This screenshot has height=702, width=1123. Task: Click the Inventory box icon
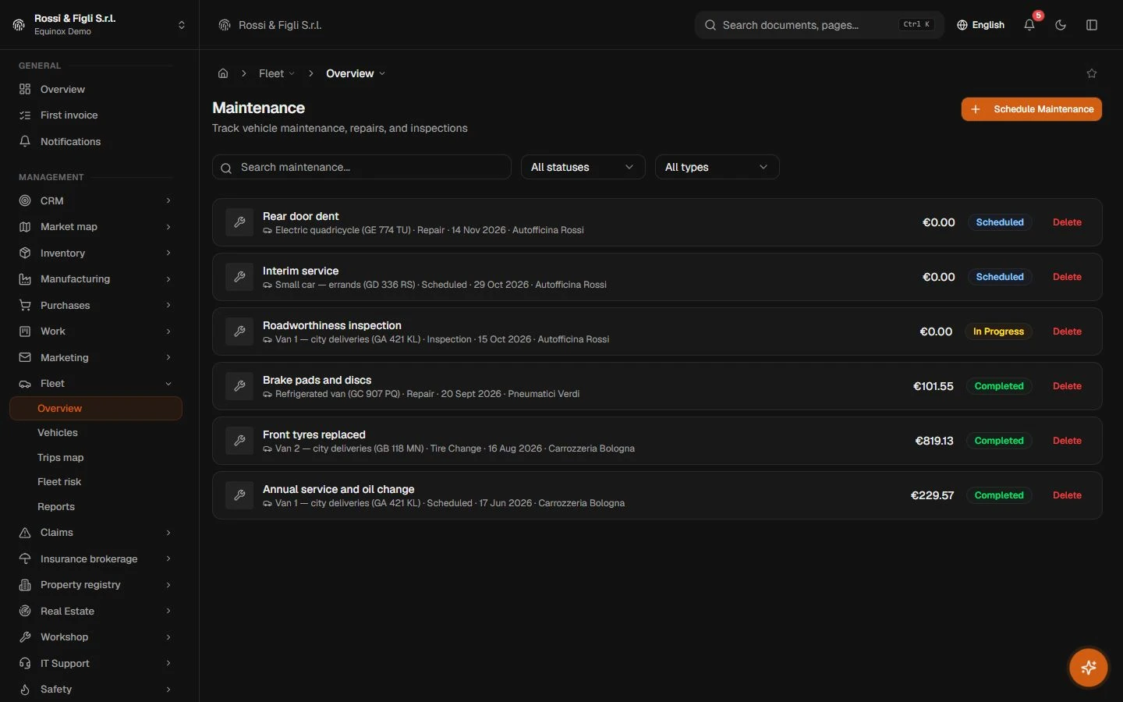click(25, 253)
